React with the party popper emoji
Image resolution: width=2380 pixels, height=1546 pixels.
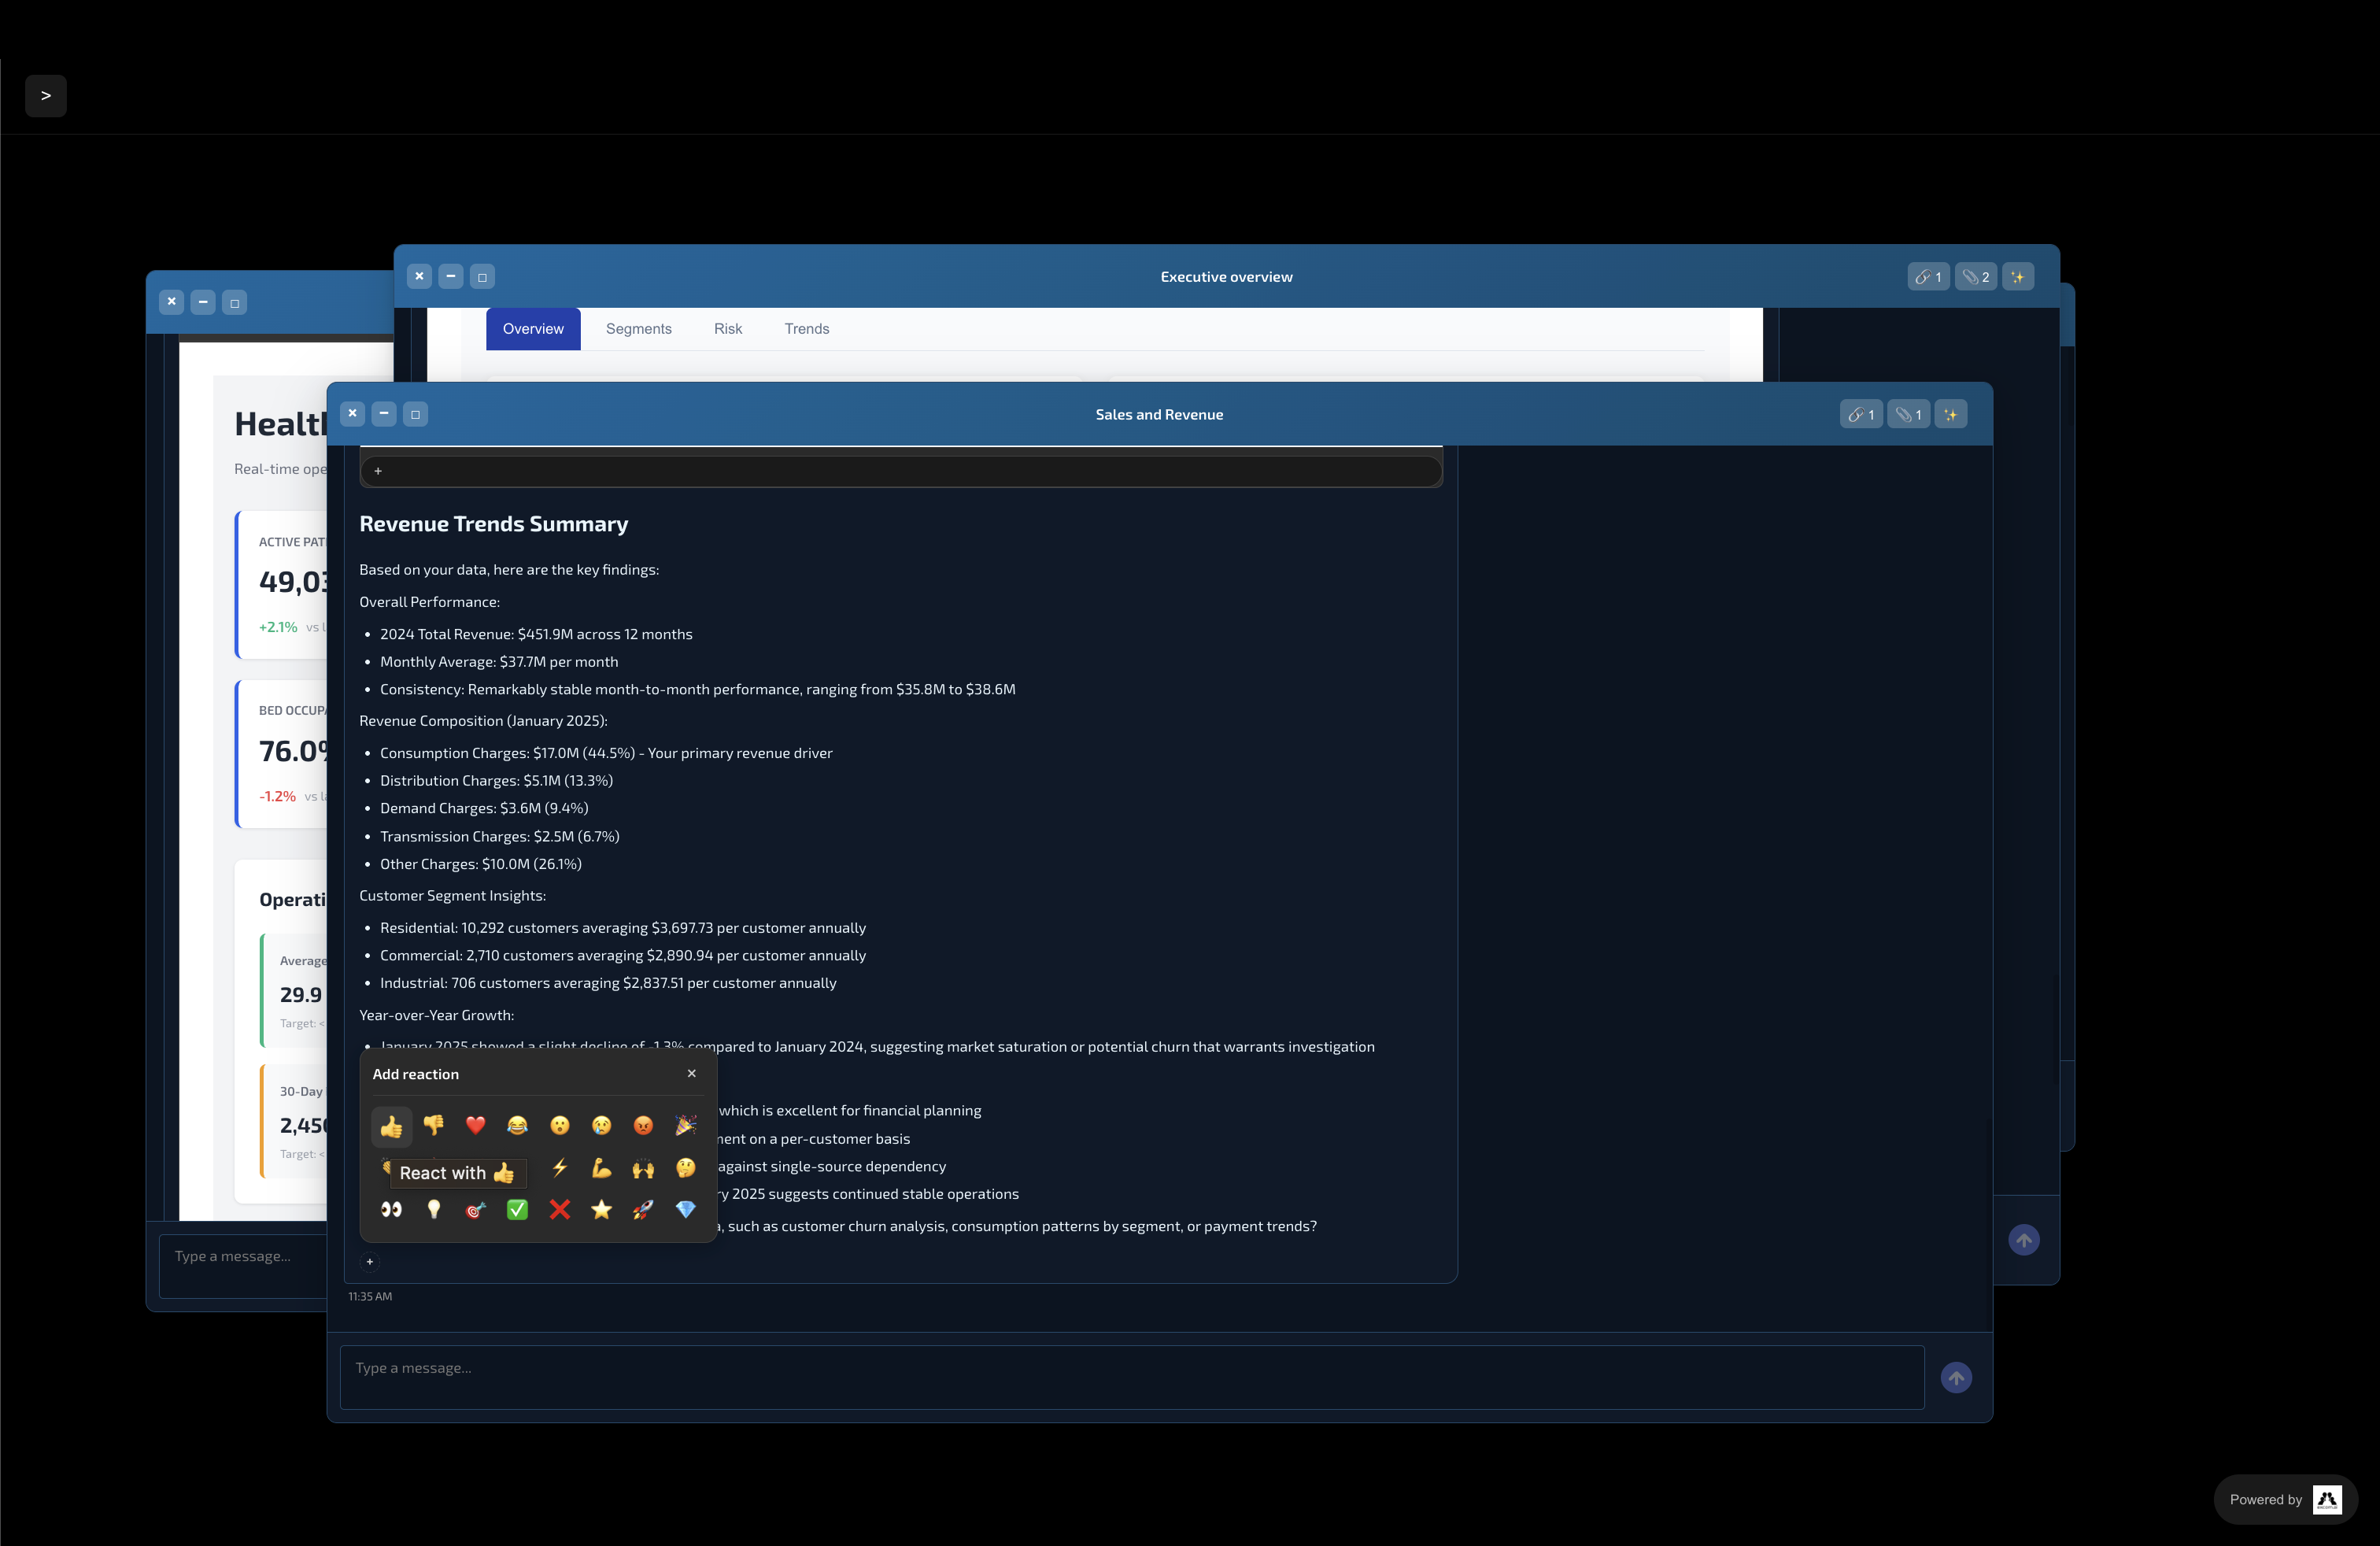[685, 1126]
